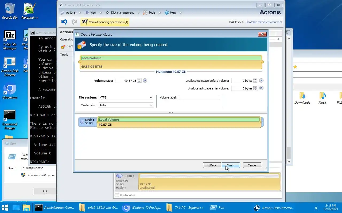Viewport: 342px width, 213px height.
Task: Click the Unallocated legend swatch
Action: click(117, 195)
